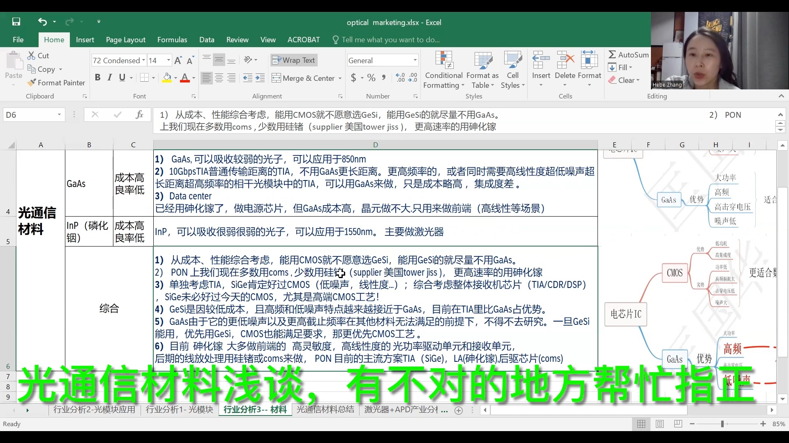Click the insert function fx icon
The width and height of the screenshot is (789, 443).
[140, 115]
